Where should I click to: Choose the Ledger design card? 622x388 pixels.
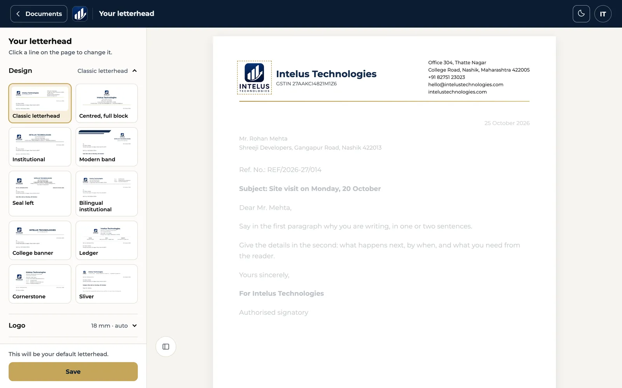(107, 240)
